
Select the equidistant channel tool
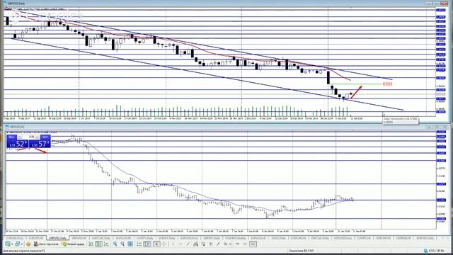195,244
